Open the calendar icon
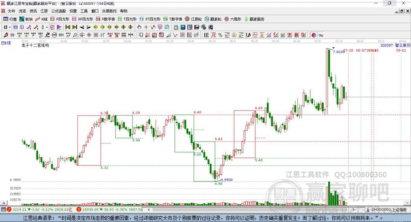 pos(176,27)
